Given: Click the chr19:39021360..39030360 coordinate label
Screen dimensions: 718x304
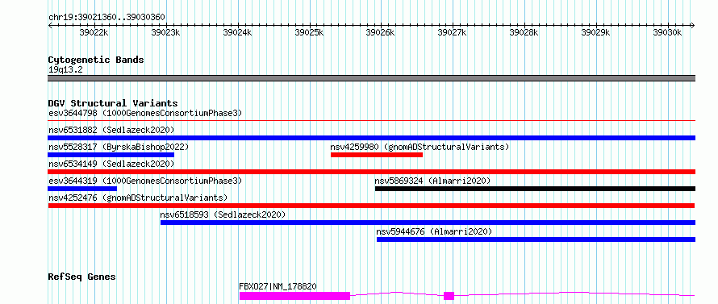Looking at the screenshot, I should [107, 18].
